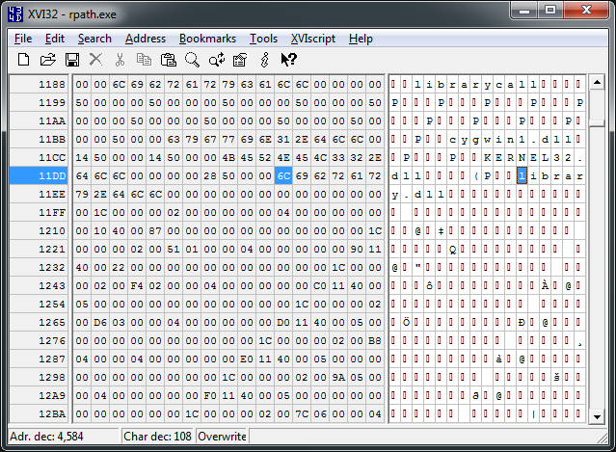
Task: Click the What's This help arrow icon
Action: point(289,60)
